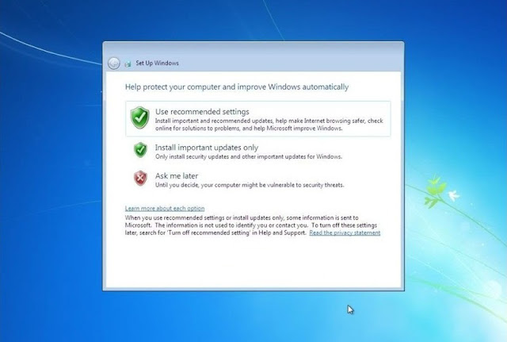This screenshot has height=342, width=507.
Task: Open Learn more about each option link
Action: tap(165, 208)
